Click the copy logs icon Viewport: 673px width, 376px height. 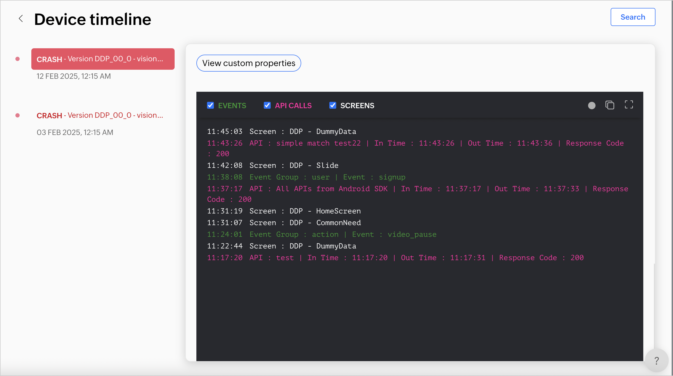click(610, 105)
